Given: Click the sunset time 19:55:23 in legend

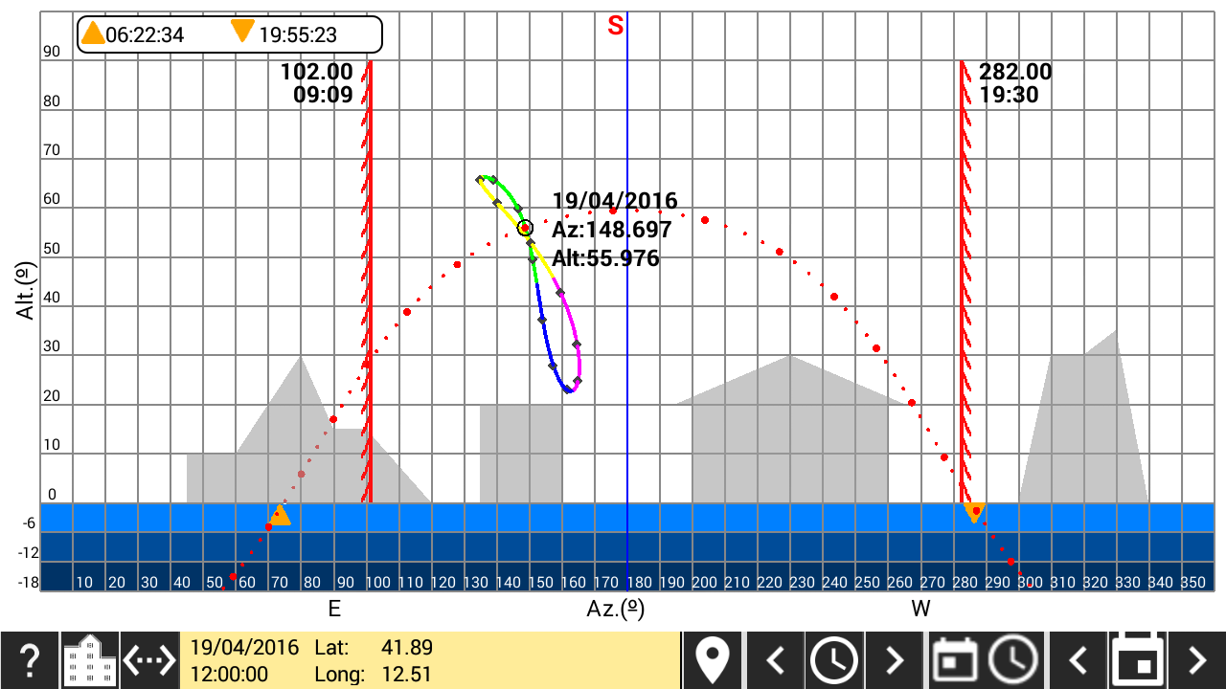Looking at the screenshot, I should point(298,35).
